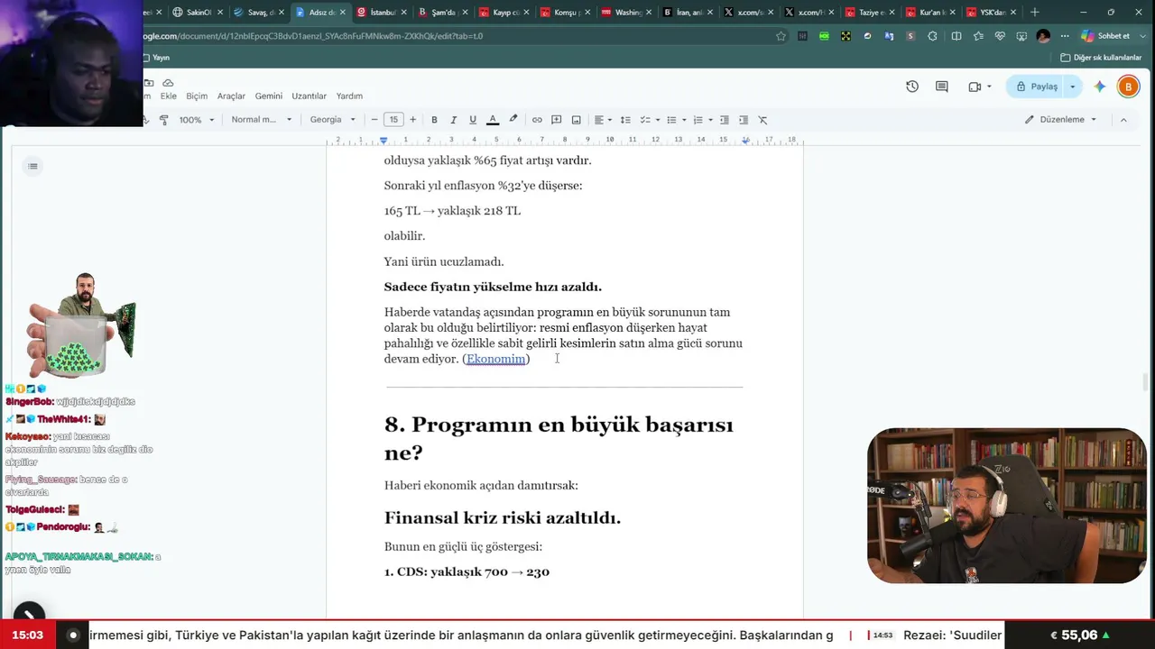Viewport: 1155px width, 649px height.
Task: Open the Ekle menu
Action: point(169,96)
